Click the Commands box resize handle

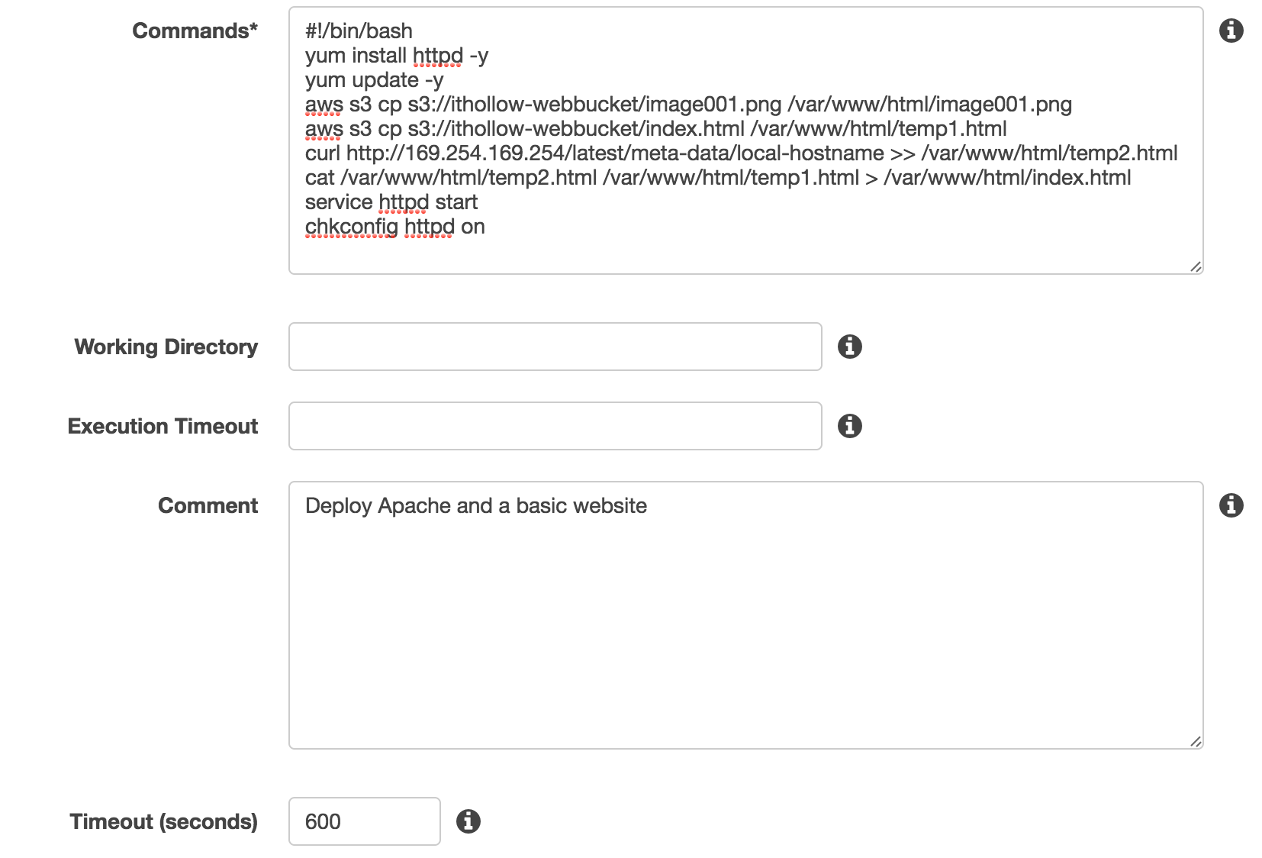1196,266
